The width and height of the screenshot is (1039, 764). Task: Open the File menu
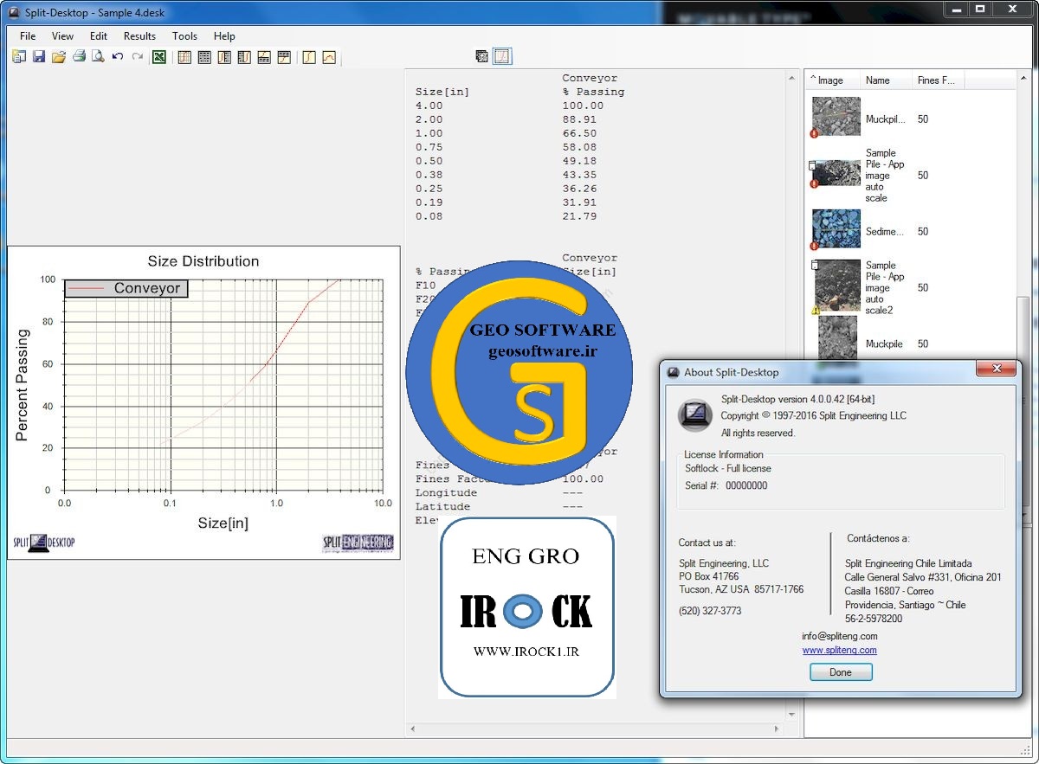tap(28, 36)
